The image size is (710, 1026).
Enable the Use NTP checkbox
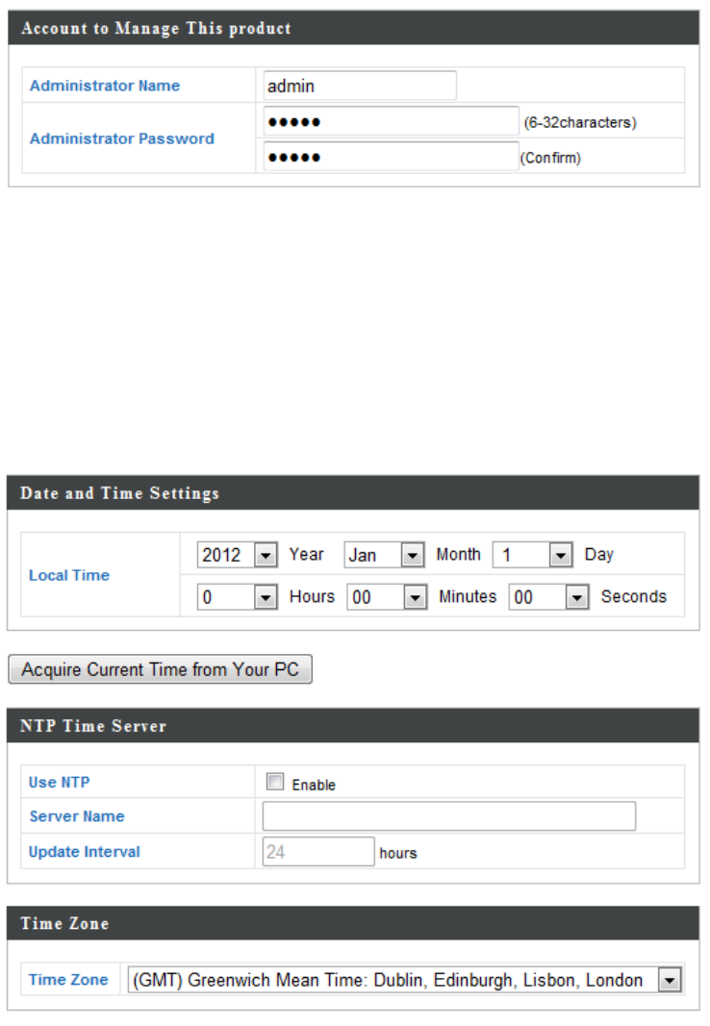coord(276,783)
